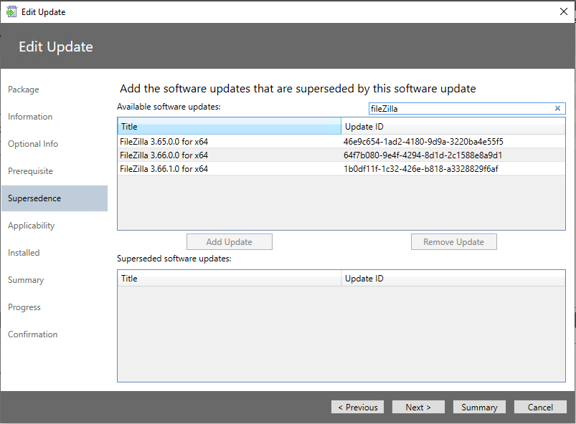
Task: Click the Add Update button
Action: tap(230, 241)
